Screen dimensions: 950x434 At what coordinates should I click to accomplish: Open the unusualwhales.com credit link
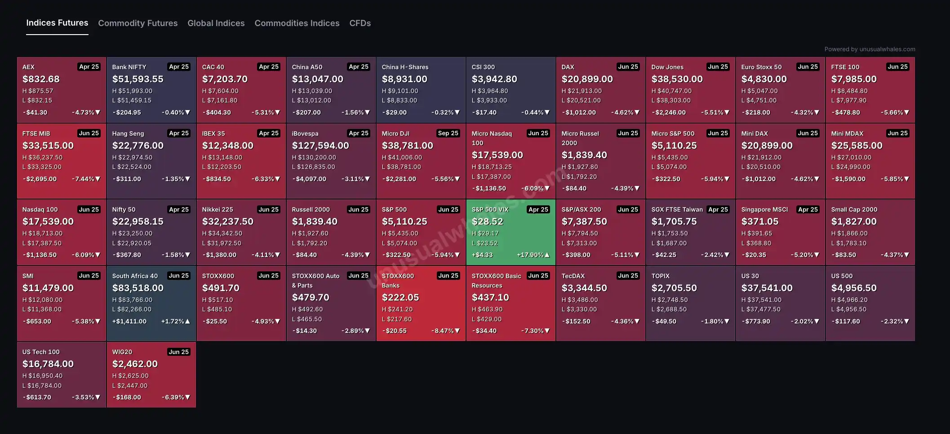coord(870,49)
